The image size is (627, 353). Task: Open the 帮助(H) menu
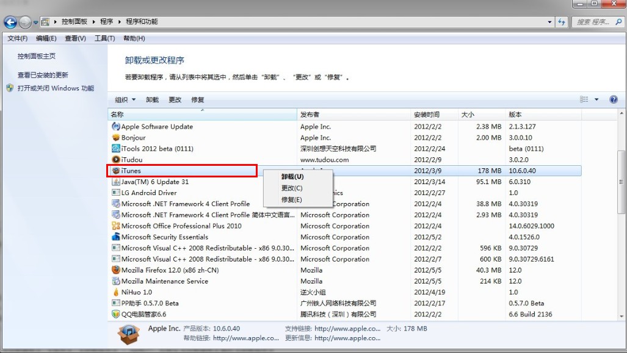click(x=134, y=38)
